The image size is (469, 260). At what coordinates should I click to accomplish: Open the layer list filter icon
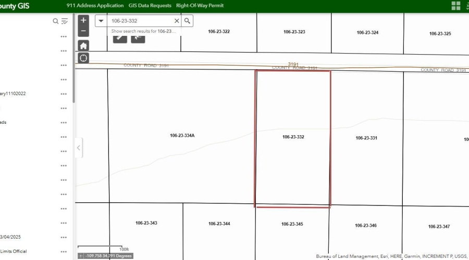tap(65, 21)
